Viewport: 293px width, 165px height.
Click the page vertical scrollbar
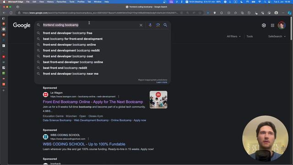291,28
